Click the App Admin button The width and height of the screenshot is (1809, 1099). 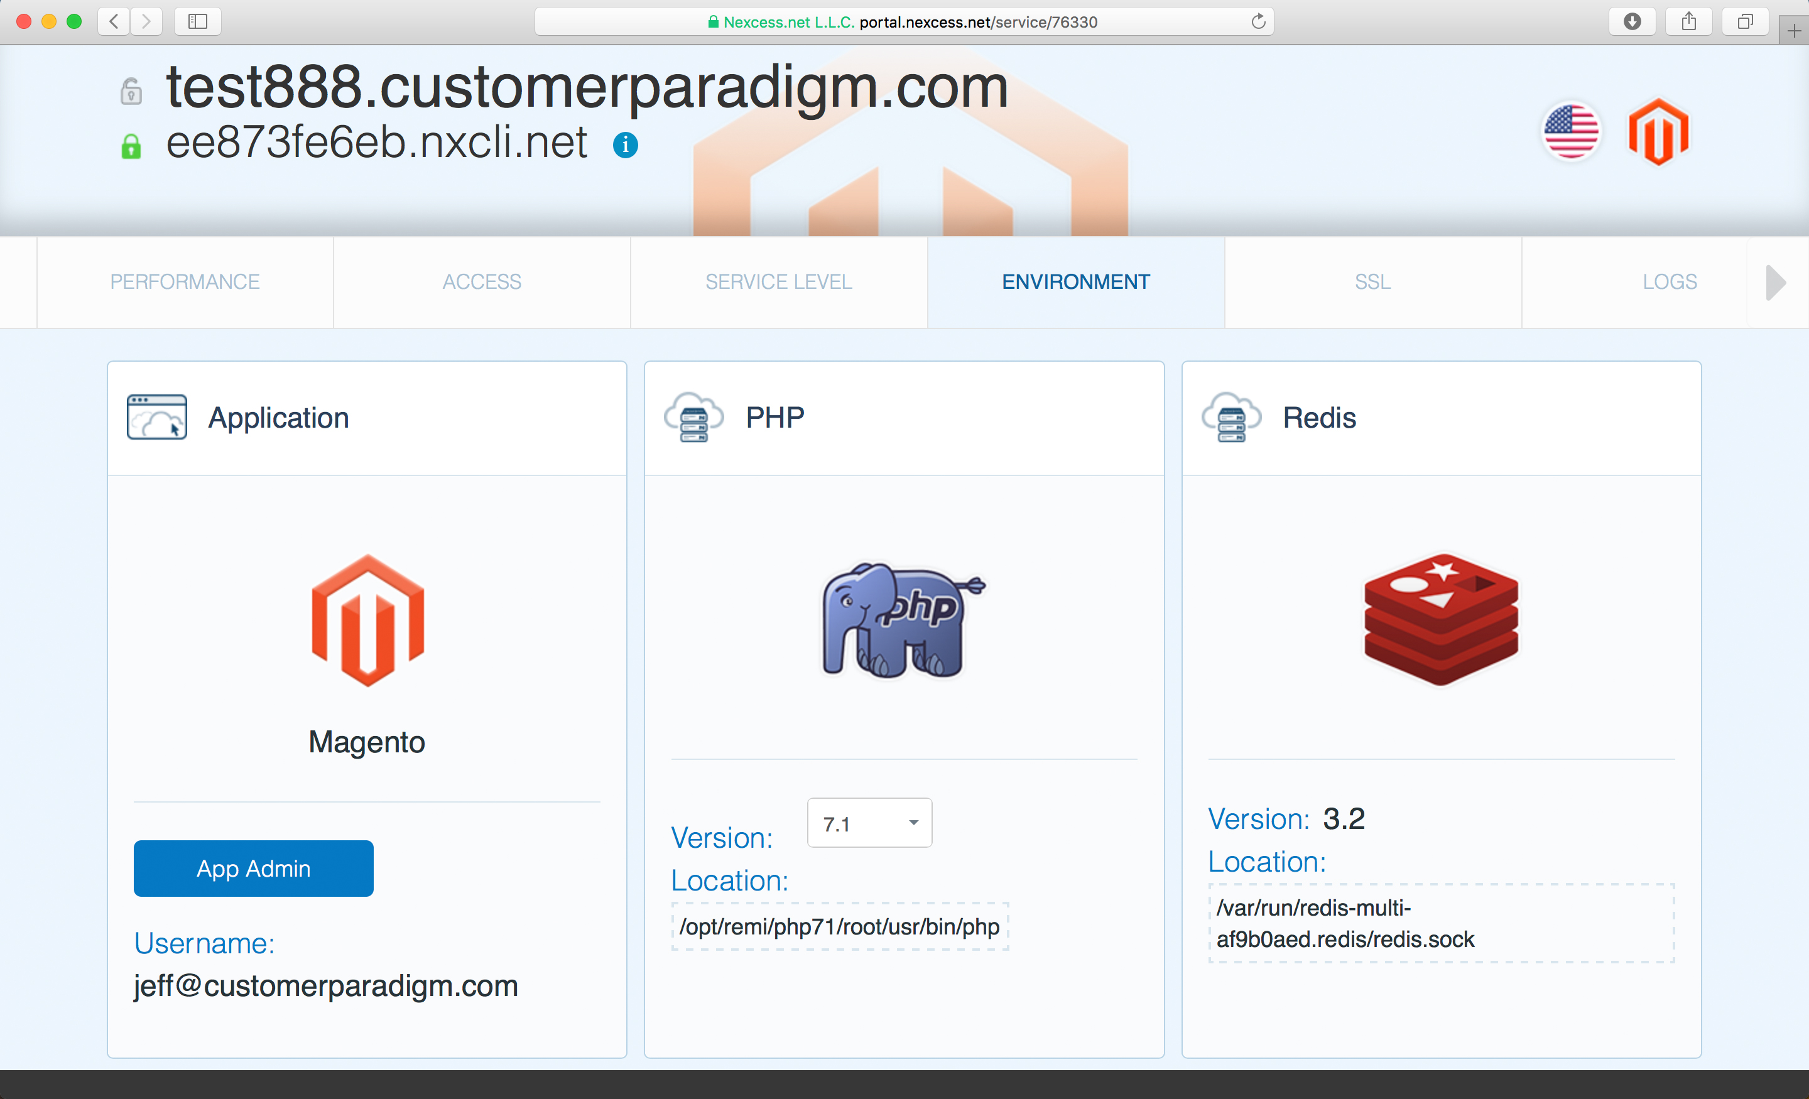tap(253, 869)
